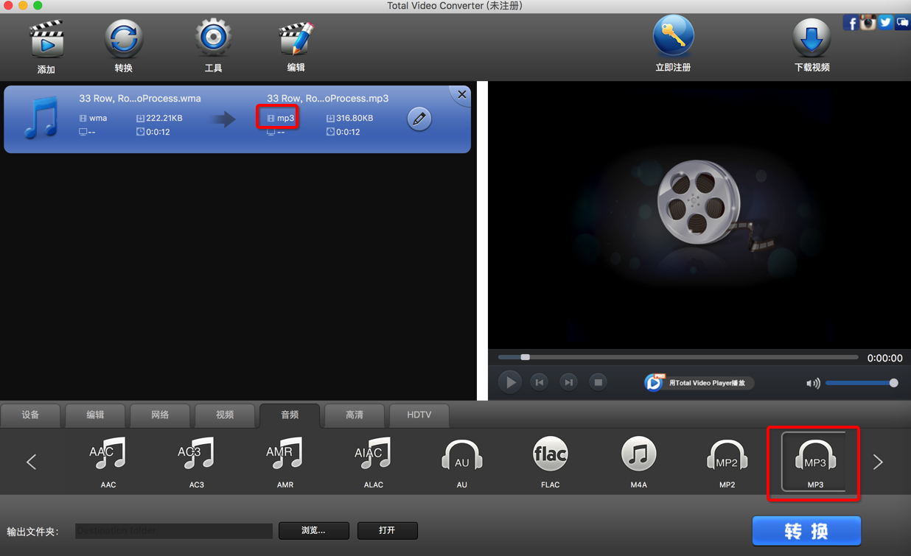Select the MP3 audio format
The image size is (911, 556).
[815, 462]
